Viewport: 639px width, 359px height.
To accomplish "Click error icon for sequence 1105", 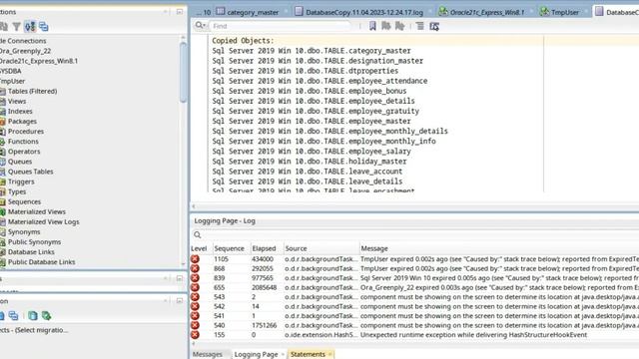I will tap(196, 259).
